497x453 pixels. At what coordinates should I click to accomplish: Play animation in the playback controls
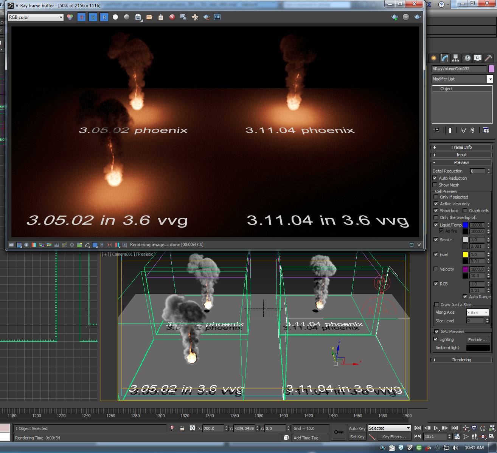point(436,428)
